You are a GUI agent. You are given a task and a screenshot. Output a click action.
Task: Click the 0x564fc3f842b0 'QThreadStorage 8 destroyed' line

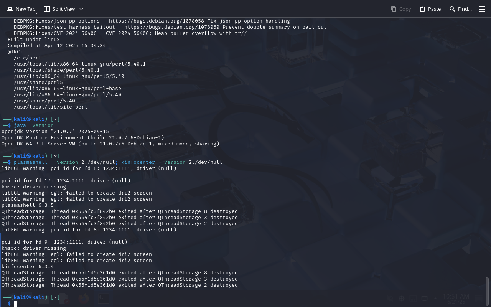point(120,211)
